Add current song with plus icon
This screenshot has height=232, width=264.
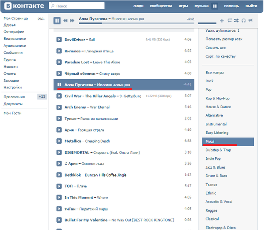click(x=222, y=21)
